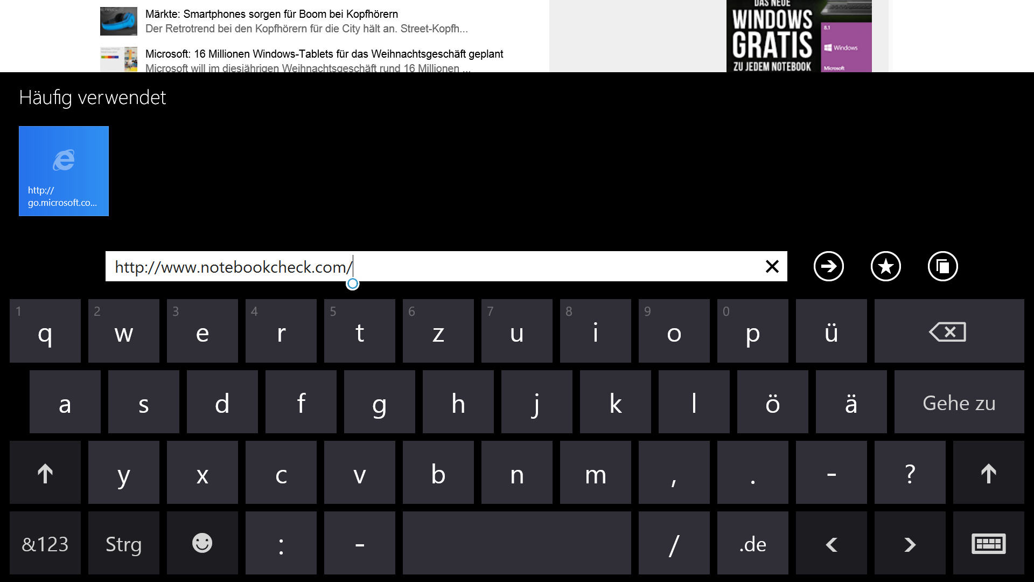Tap the g key
Screen dimensions: 1034x582
(380, 401)
